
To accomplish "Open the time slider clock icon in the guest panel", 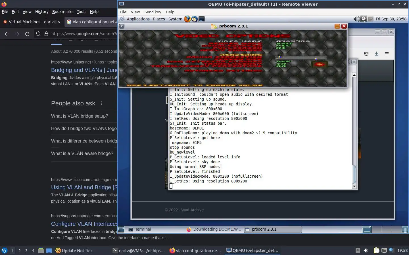I will point(364,19).
